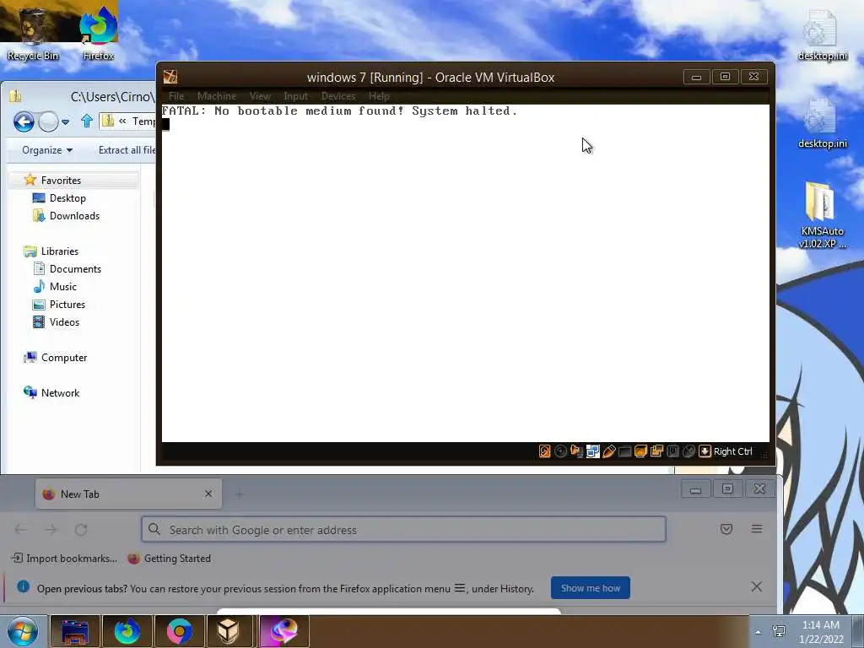Open the Input menu in VirtualBox
This screenshot has height=648, width=864.
pos(296,96)
